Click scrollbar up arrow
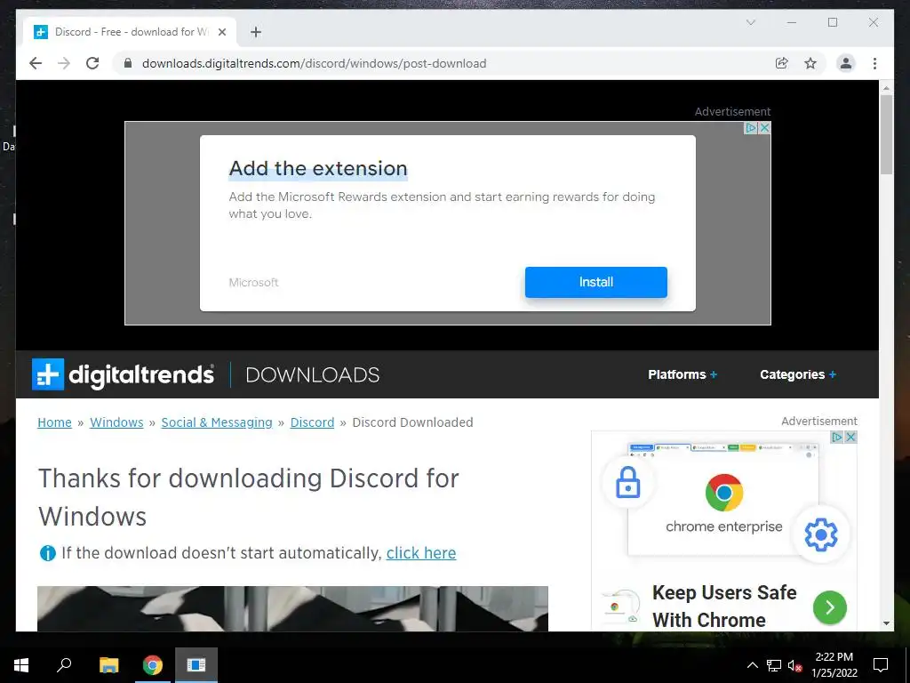 click(x=886, y=88)
